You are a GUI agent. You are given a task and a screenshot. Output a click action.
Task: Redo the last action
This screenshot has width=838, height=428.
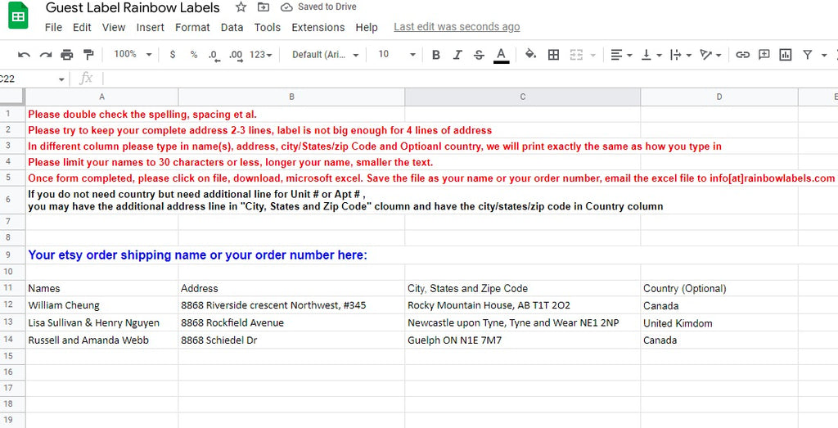[x=46, y=55]
